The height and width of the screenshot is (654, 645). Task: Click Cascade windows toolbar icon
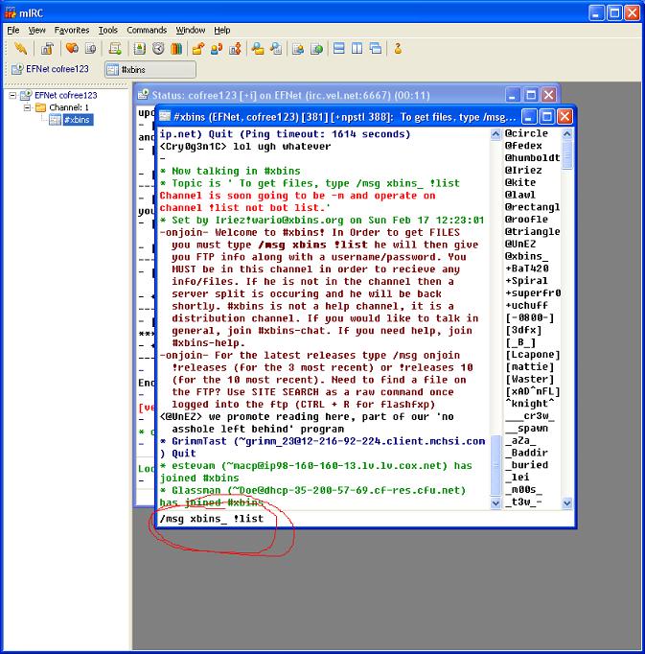coord(376,49)
